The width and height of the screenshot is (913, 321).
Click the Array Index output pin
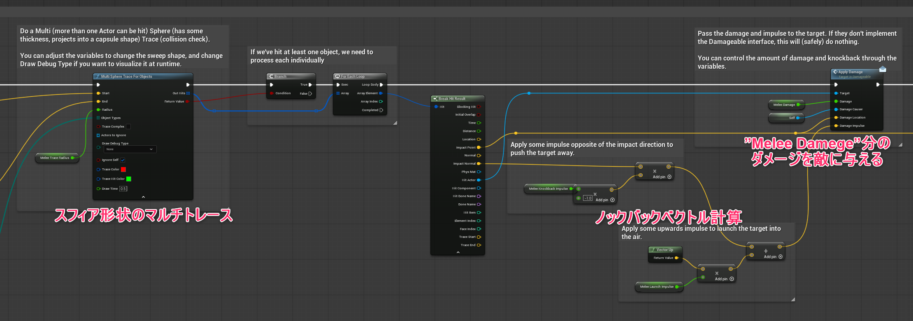point(381,101)
